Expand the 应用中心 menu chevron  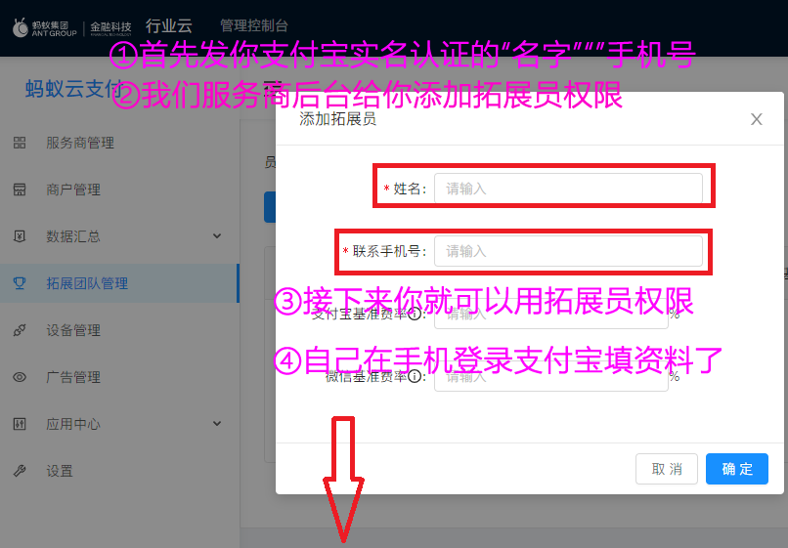[217, 423]
